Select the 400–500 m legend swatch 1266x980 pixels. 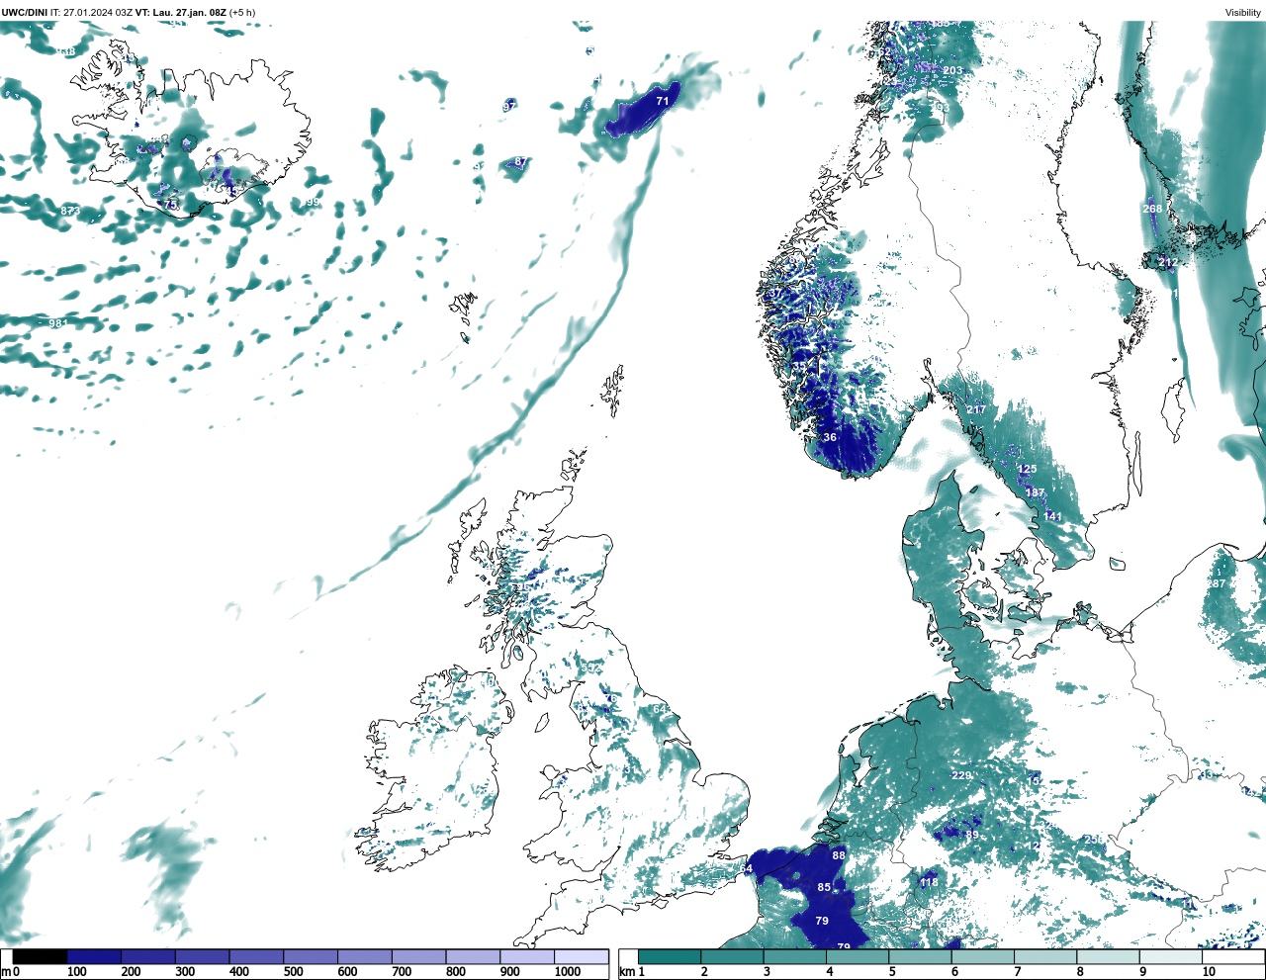[256, 956]
